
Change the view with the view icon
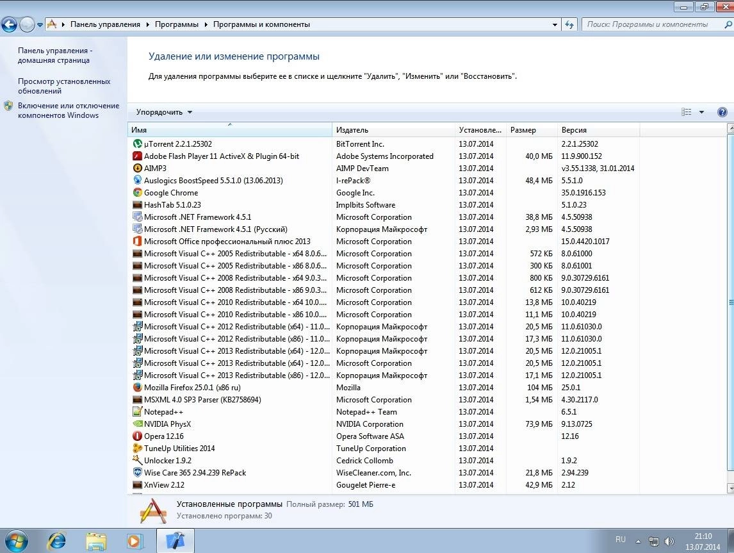coord(686,112)
